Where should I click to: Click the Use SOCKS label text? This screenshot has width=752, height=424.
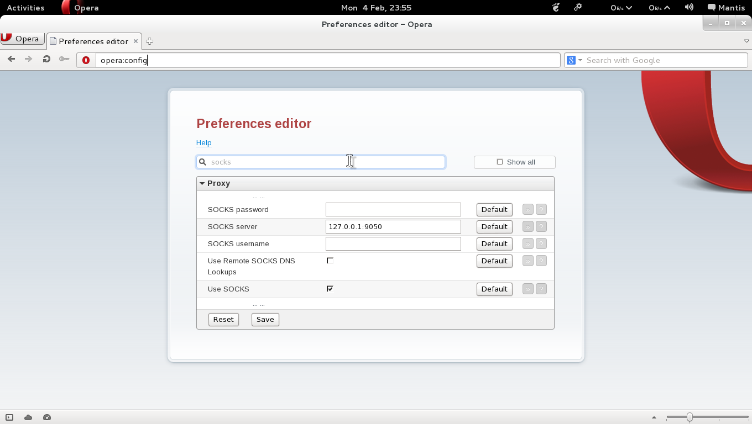228,289
